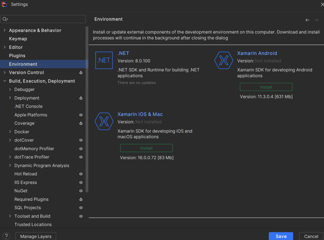Viewport: 324px width, 240px height.
Task: Expand Dynamic Program Analysis node
Action: coord(10,165)
